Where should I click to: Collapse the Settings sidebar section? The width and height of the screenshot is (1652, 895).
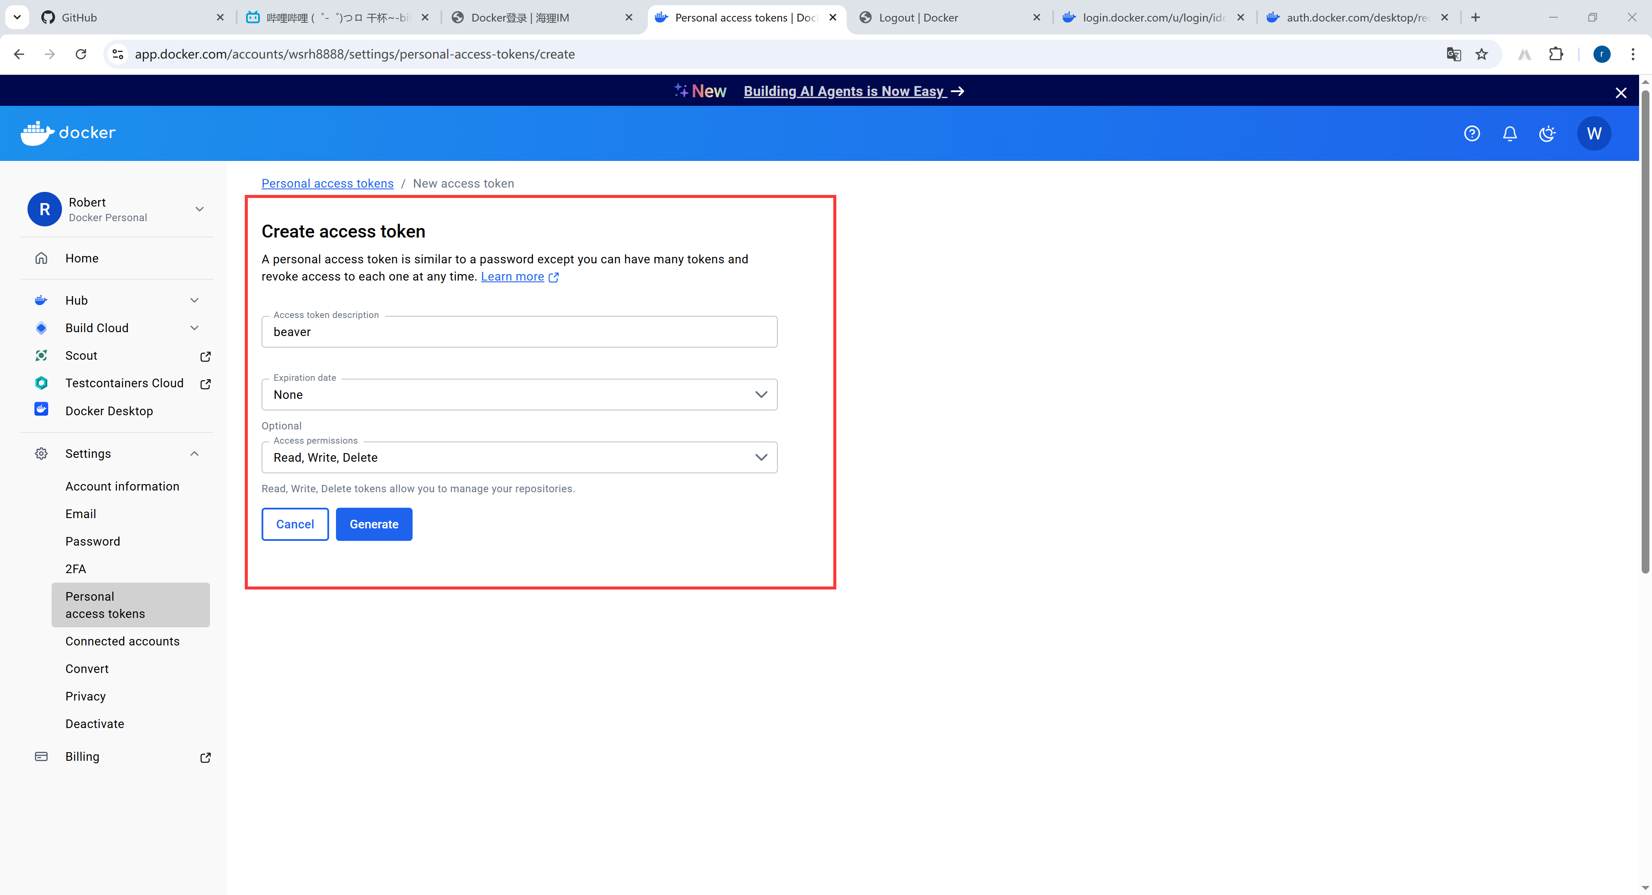[x=194, y=454]
